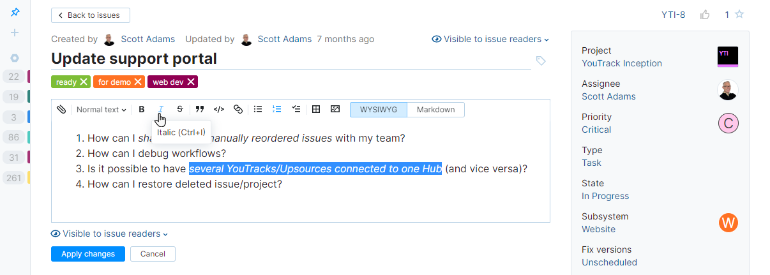Apply strikethrough formatting
The height and width of the screenshot is (275, 770).
pyautogui.click(x=179, y=110)
